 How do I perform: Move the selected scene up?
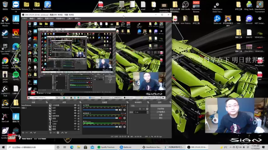coord(31,133)
